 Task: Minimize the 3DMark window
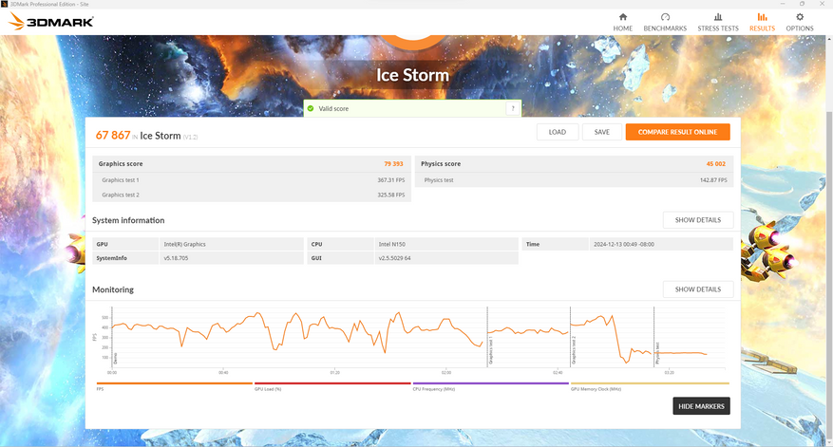tap(783, 4)
